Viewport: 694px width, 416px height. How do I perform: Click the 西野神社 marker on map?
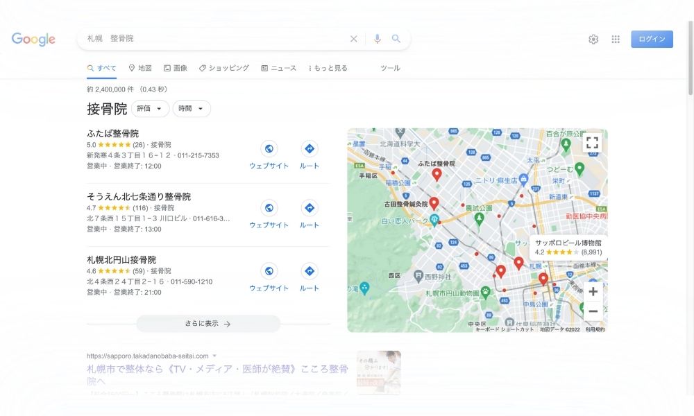(418, 277)
